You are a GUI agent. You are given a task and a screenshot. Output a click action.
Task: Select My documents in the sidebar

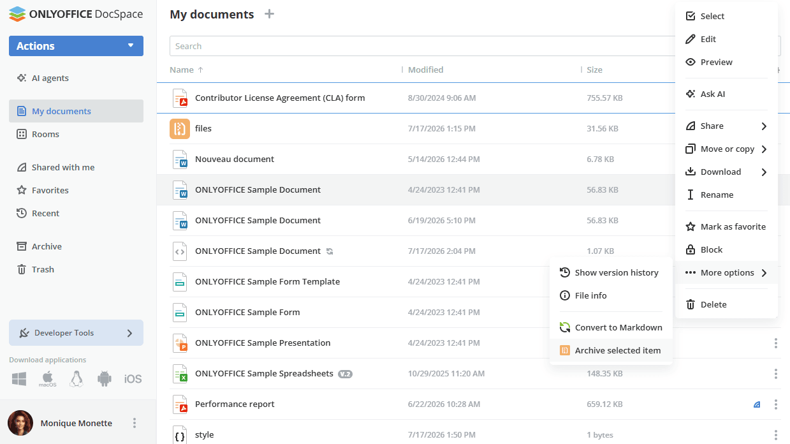click(x=76, y=111)
